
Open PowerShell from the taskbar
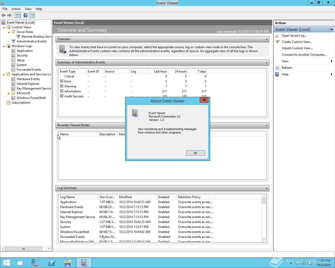[x=52, y=263]
